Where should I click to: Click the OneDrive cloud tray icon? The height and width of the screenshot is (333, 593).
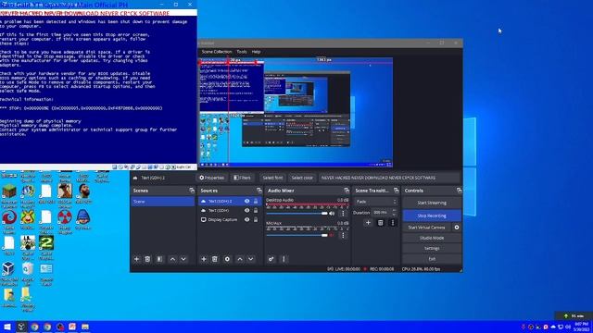click(553, 327)
